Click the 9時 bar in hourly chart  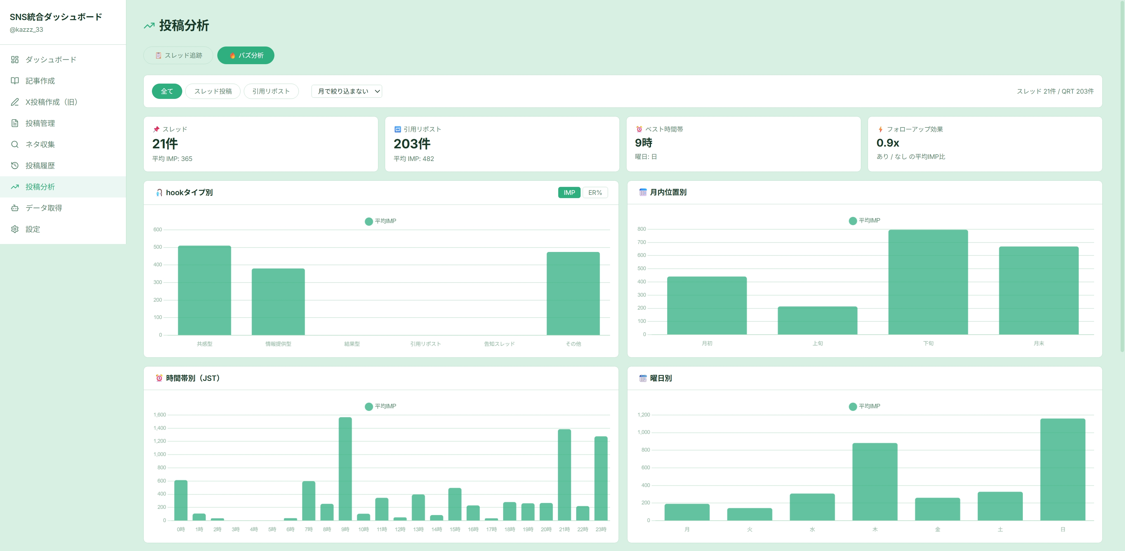coord(345,469)
